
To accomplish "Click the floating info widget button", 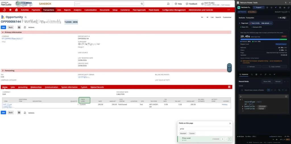I will pos(229,66).
